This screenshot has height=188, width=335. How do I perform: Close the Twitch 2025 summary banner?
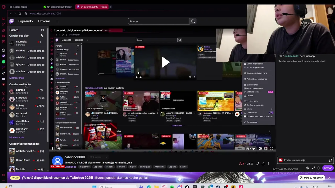[x=329, y=178]
